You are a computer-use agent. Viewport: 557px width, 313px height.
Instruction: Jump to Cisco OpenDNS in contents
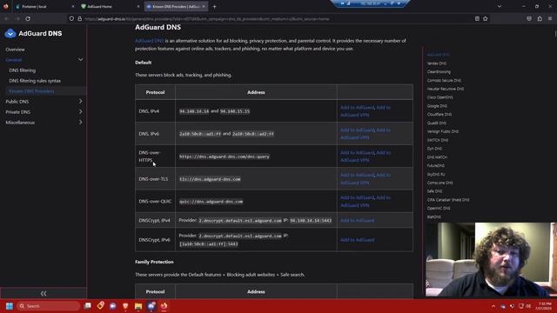point(440,97)
